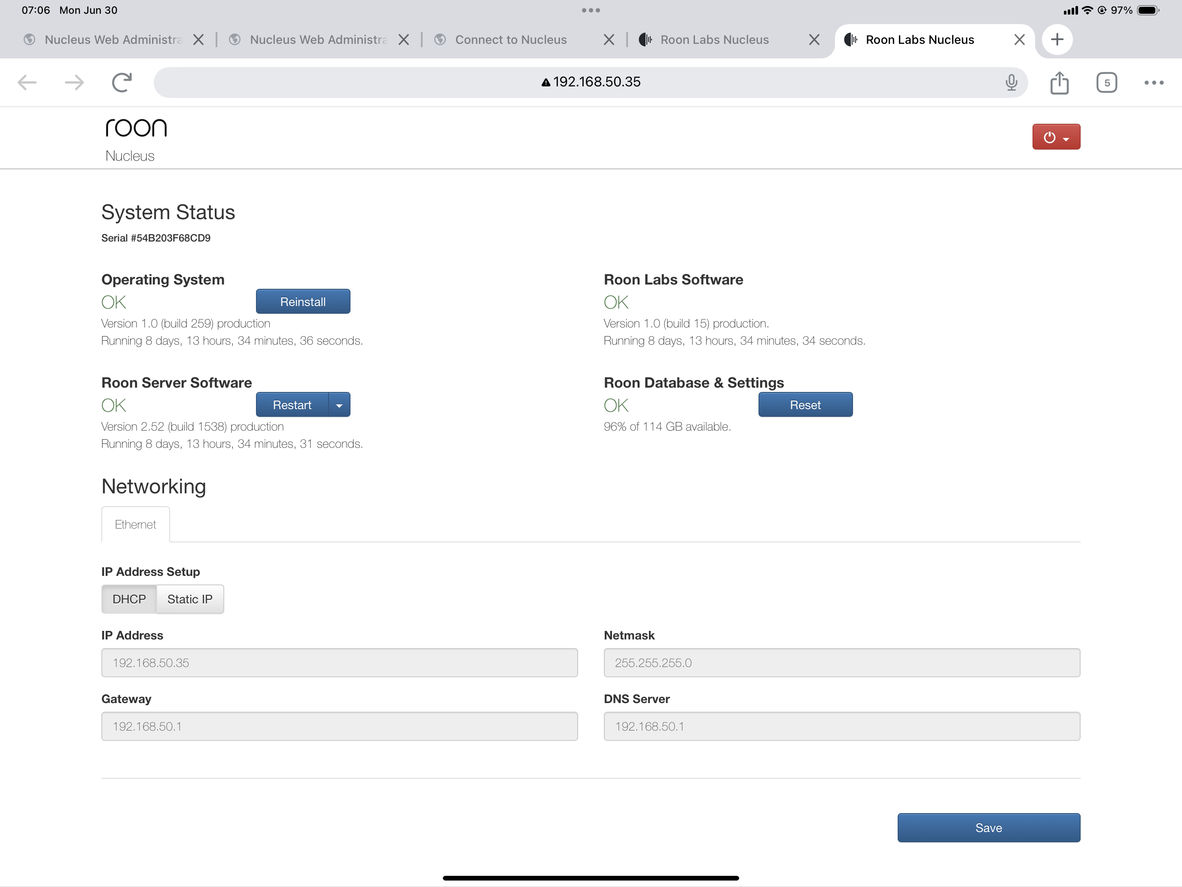Select the Ethernet networking tab
1182x887 pixels.
[x=135, y=524]
